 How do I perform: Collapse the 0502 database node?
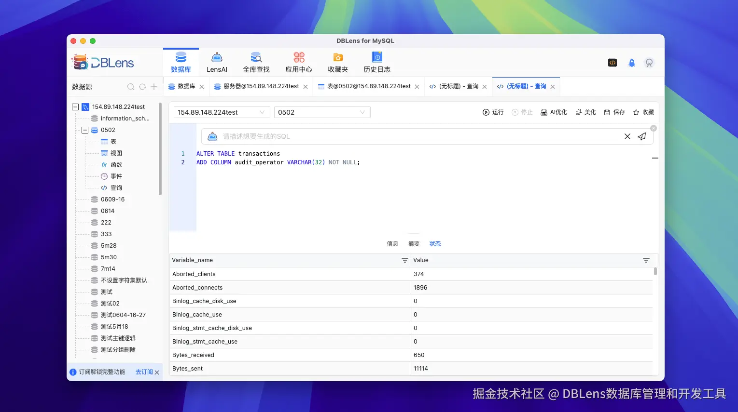coord(85,130)
